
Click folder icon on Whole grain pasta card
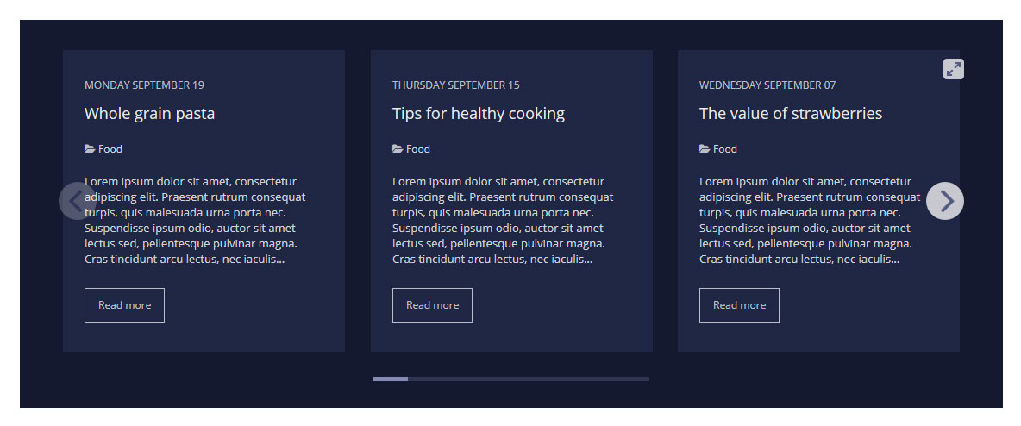(x=90, y=149)
